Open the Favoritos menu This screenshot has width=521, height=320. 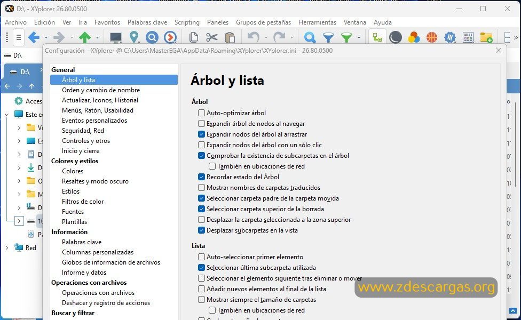(107, 22)
